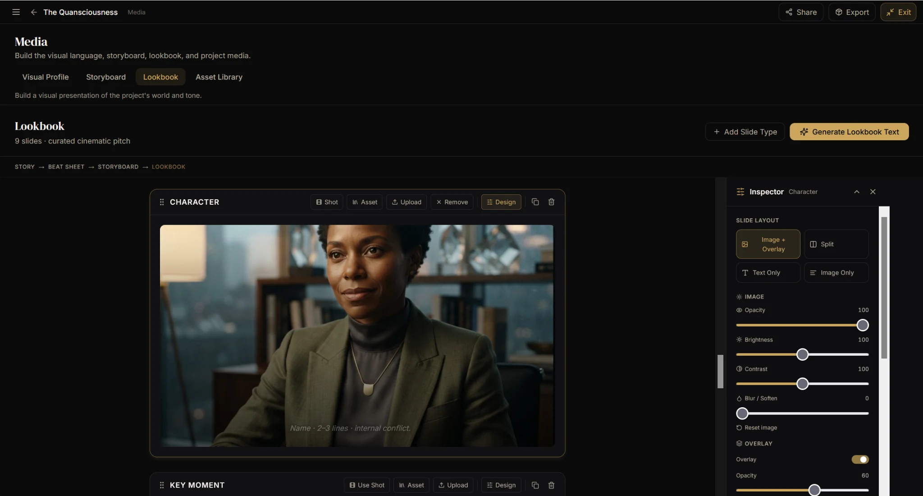923x496 pixels.
Task: Click the Inspector sliders icon
Action: pos(740,192)
